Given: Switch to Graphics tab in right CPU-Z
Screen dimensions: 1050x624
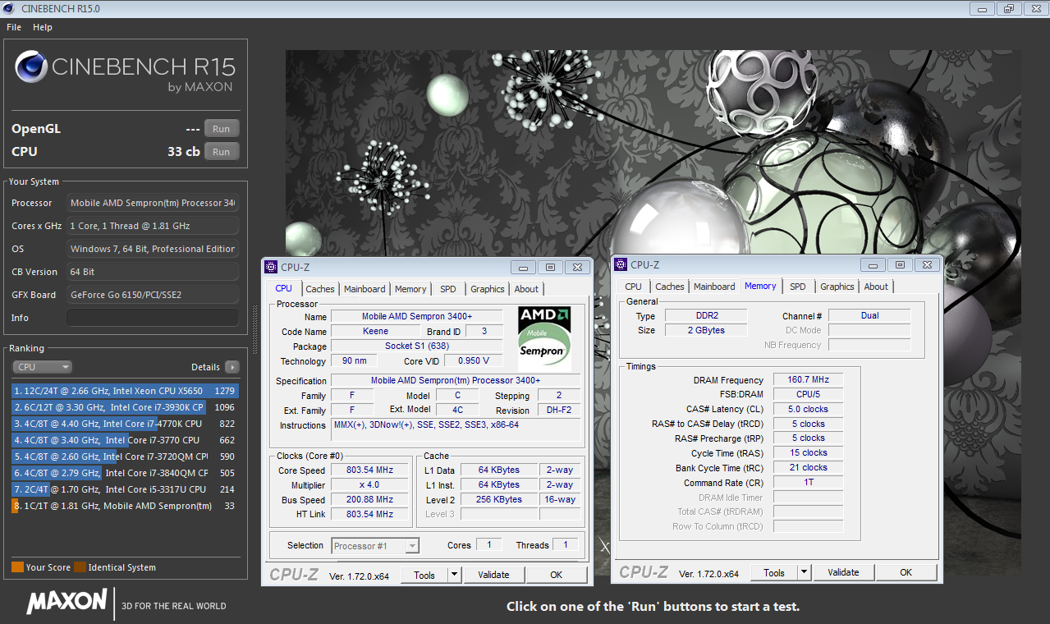Looking at the screenshot, I should click(837, 287).
